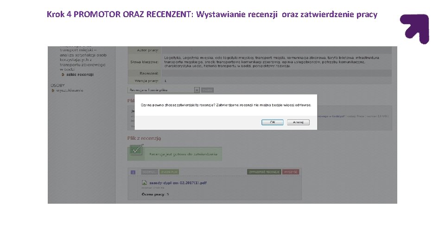Click the OSOBY section header
The height and width of the screenshot is (250, 445).
tap(57, 85)
